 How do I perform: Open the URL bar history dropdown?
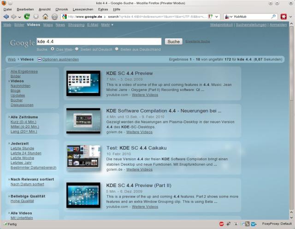point(217,17)
